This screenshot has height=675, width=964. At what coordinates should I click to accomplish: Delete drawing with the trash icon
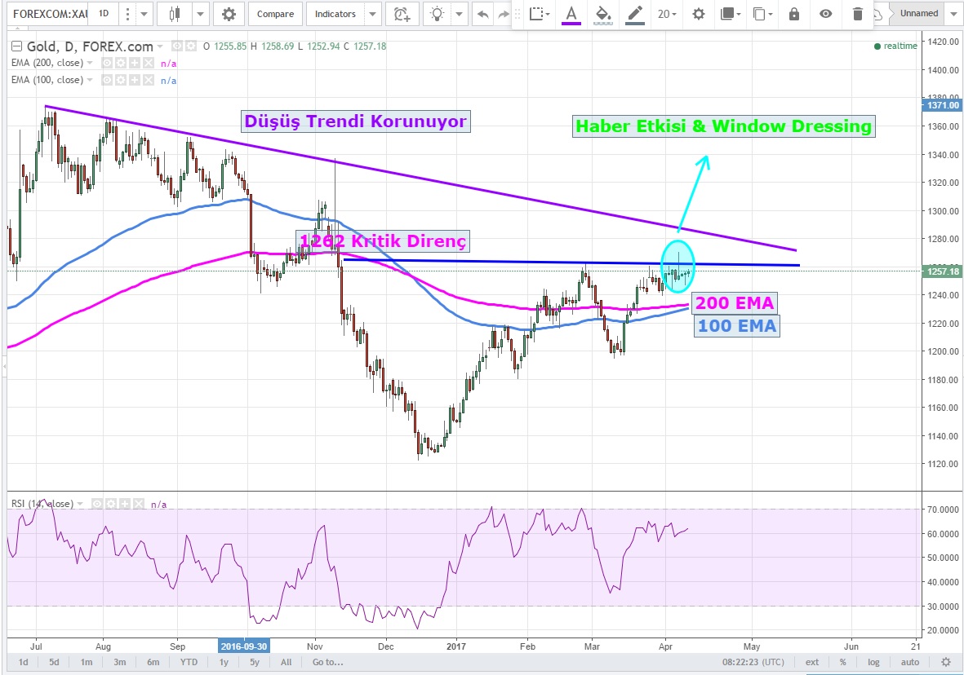click(857, 14)
